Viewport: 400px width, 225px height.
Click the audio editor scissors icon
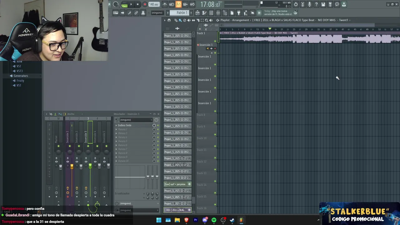tap(302, 4)
